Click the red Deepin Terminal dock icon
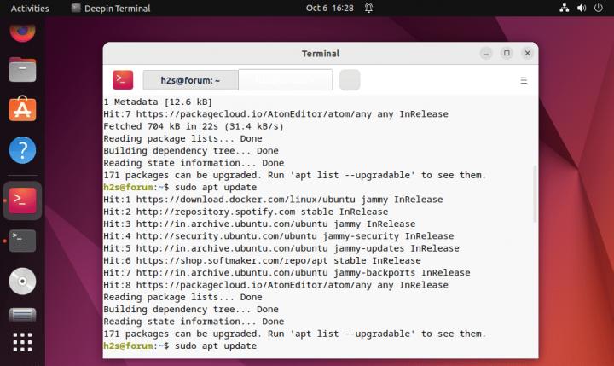 click(23, 200)
